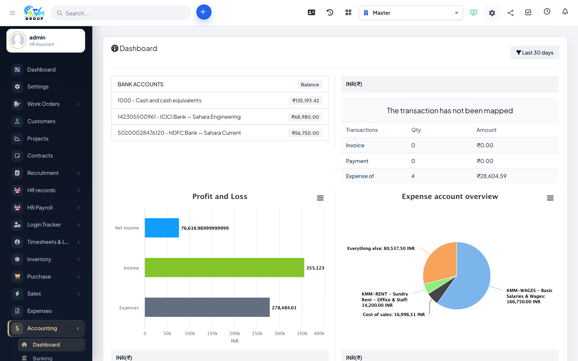
Task: Select Banking under Accounting
Action: [51, 358]
